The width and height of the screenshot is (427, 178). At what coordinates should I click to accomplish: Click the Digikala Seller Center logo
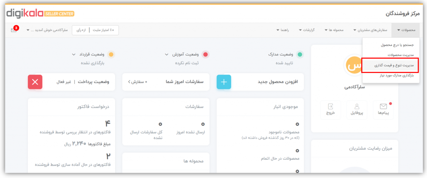[40, 13]
